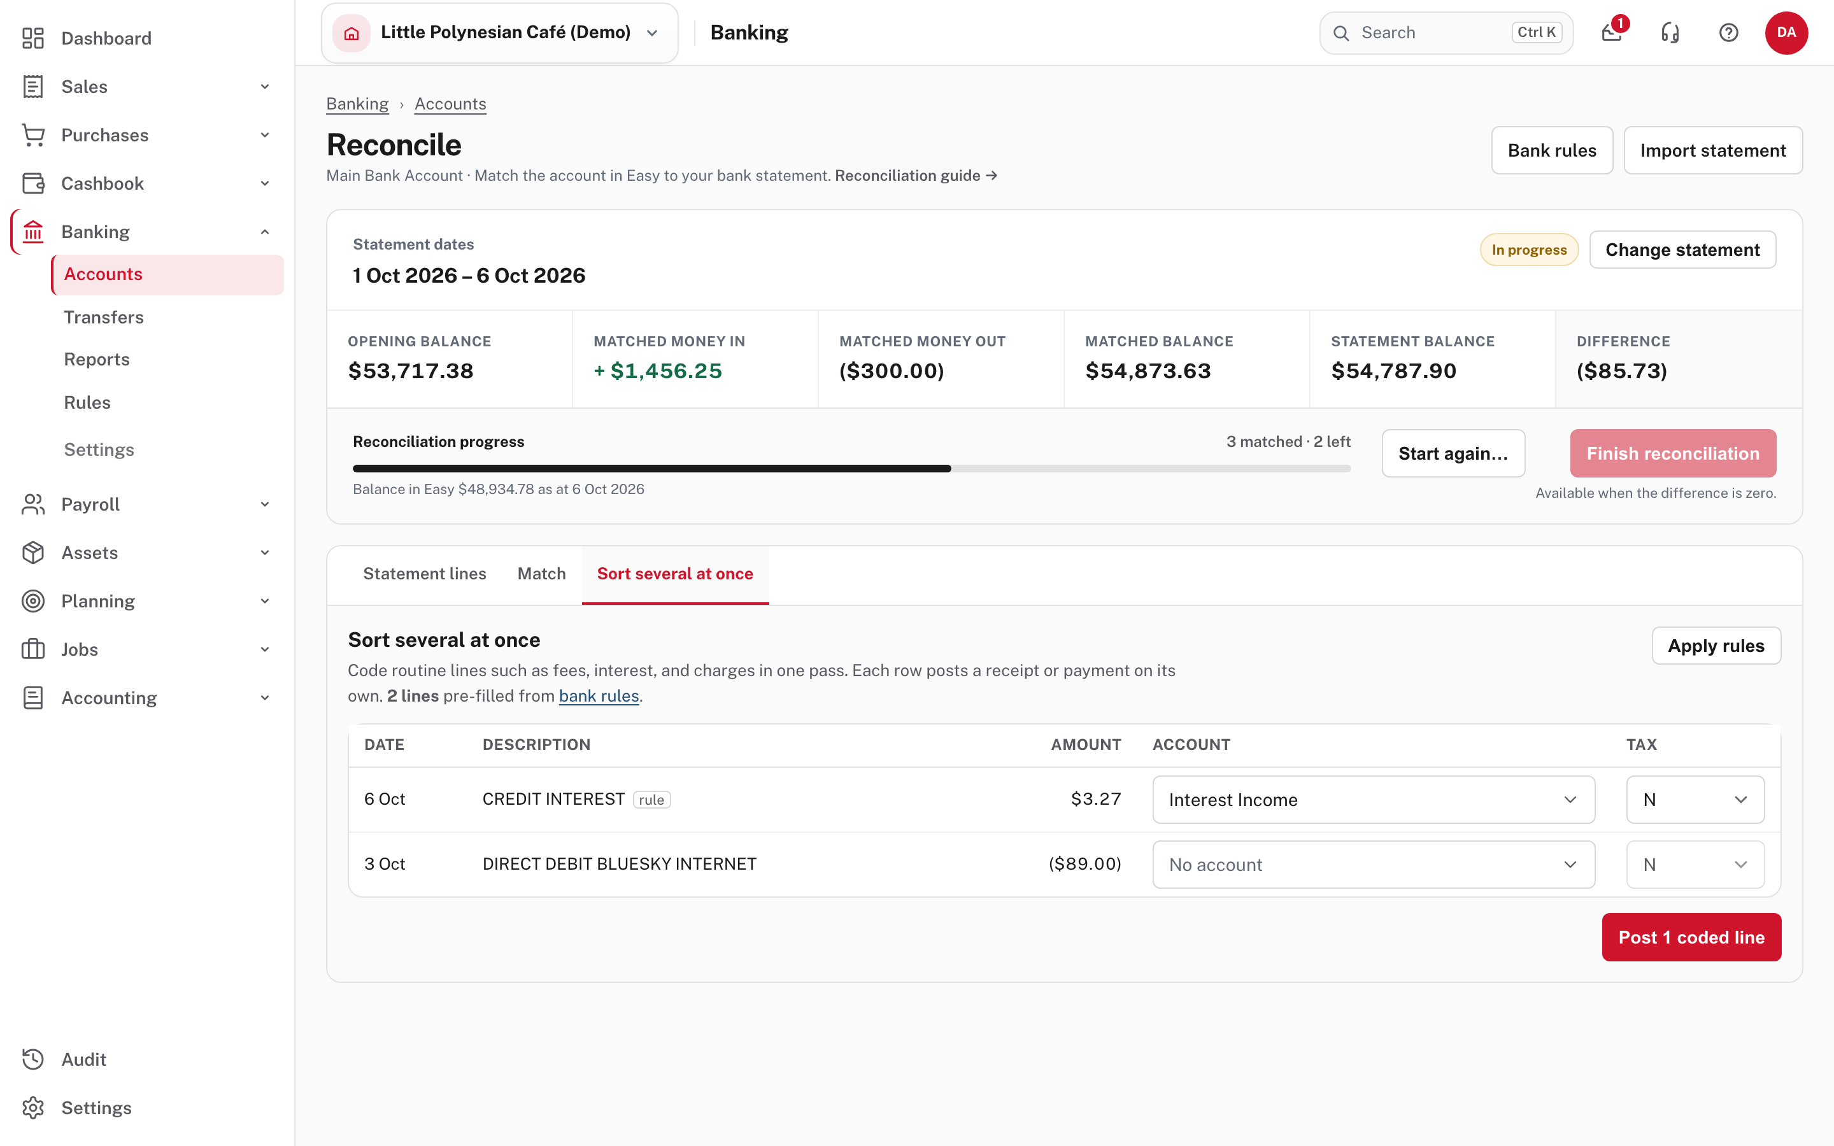Open the notifications inbox icon
The width and height of the screenshot is (1834, 1146).
pos(1612,32)
